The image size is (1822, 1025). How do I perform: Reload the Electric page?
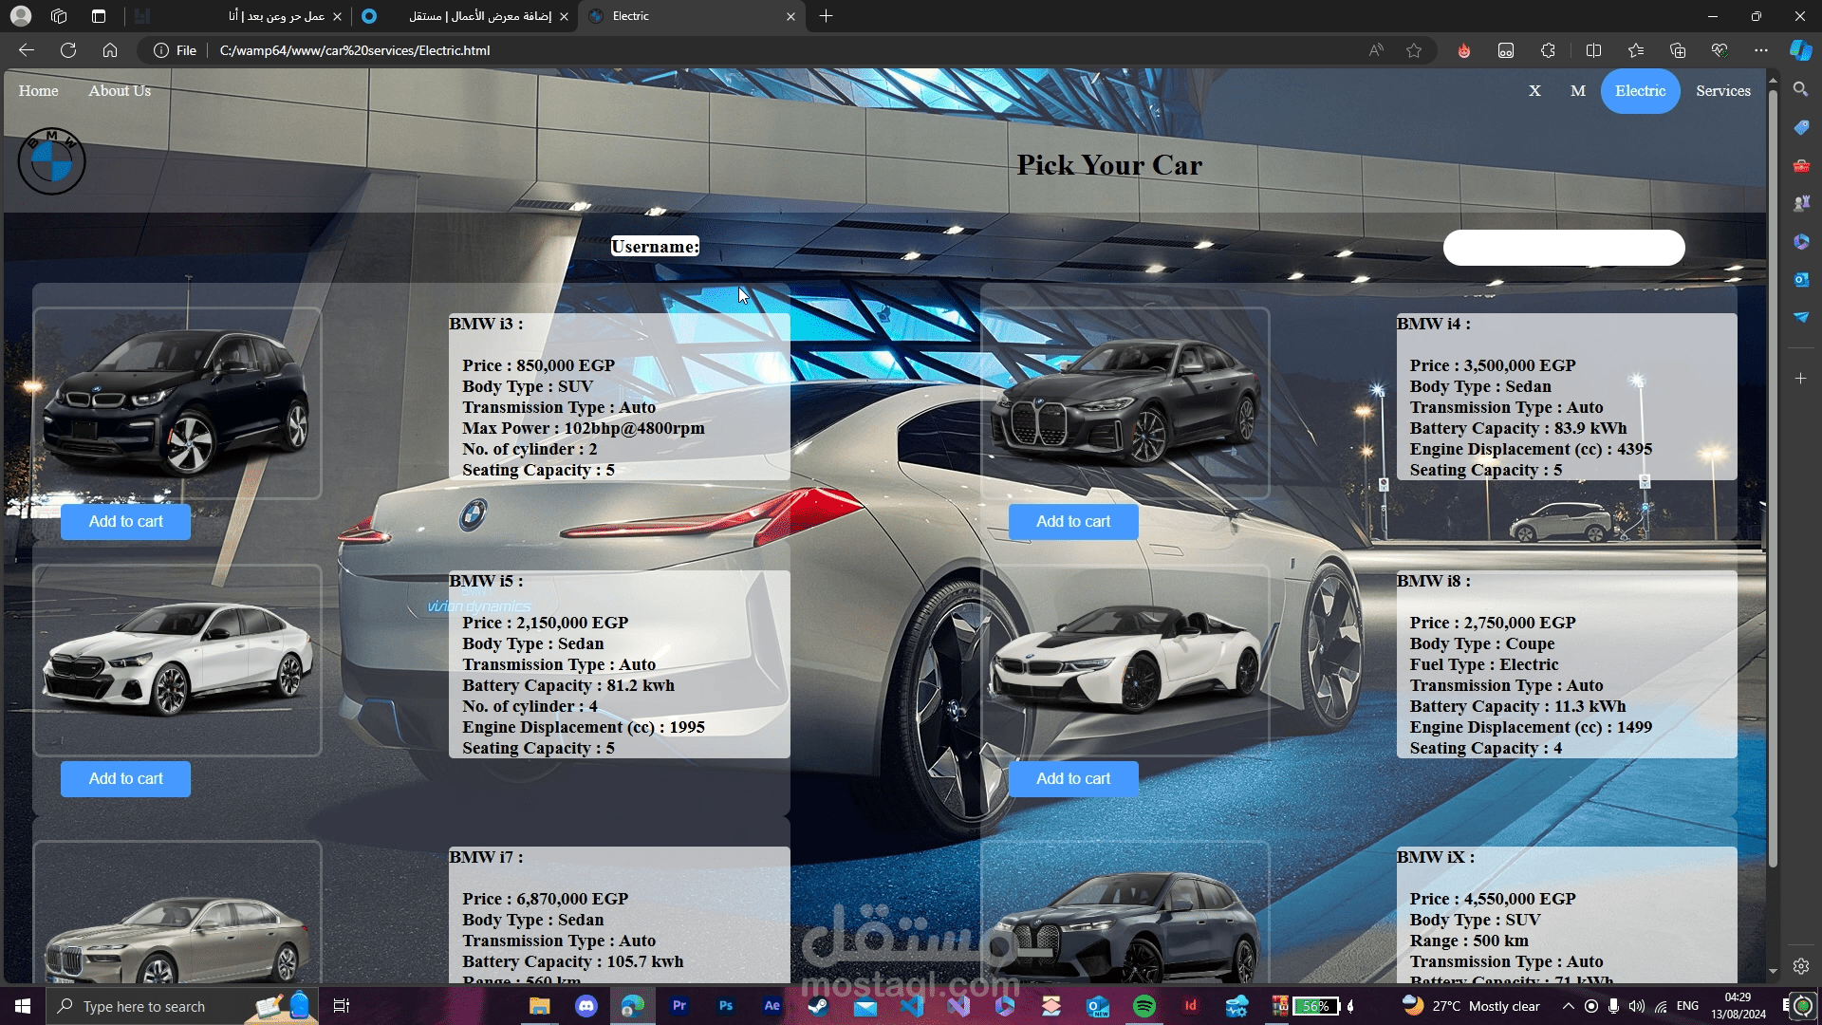click(x=68, y=50)
